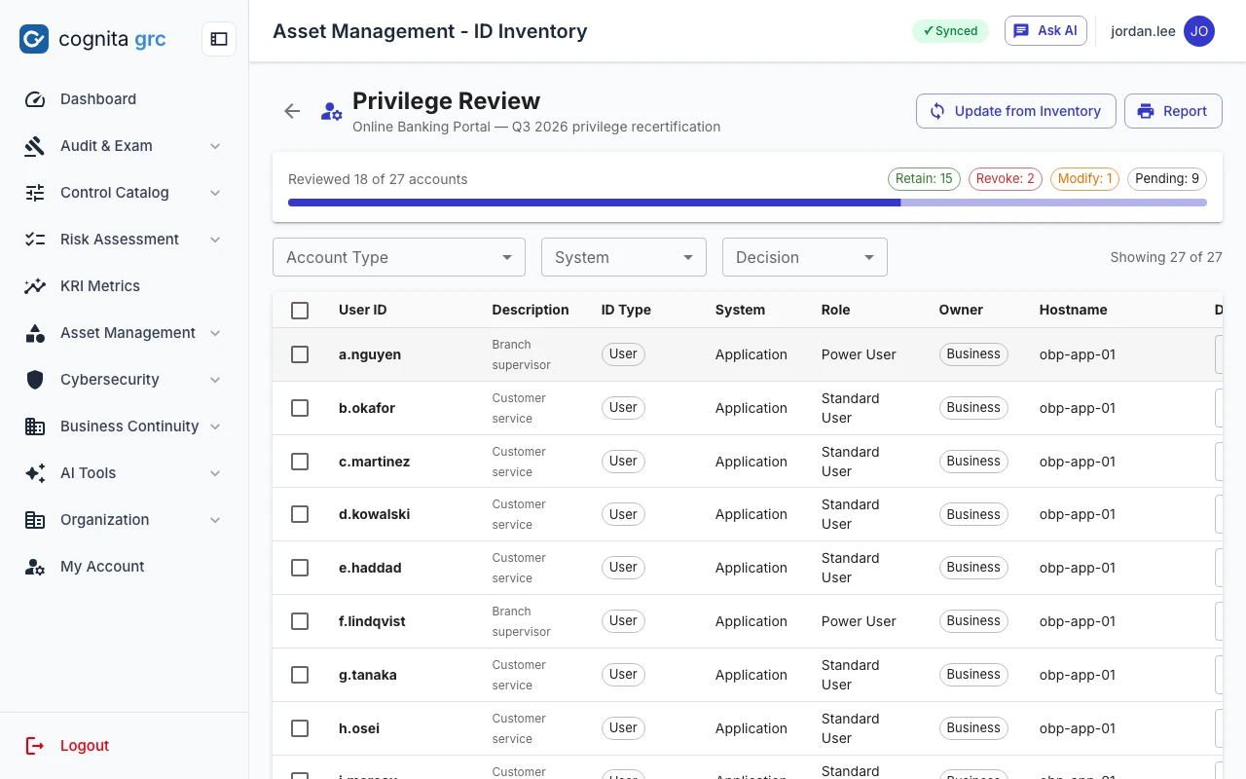Screen dimensions: 1246x779
Task: Check the box for d.kowalski
Action: tap(300, 514)
